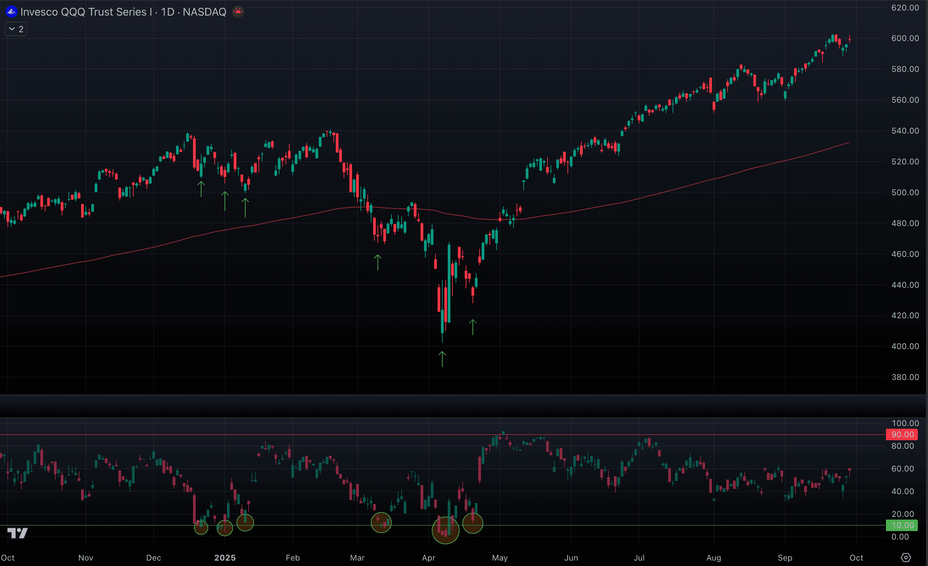The height and width of the screenshot is (566, 928).
Task: Select the lowest green arrow under April low
Action: pos(442,359)
